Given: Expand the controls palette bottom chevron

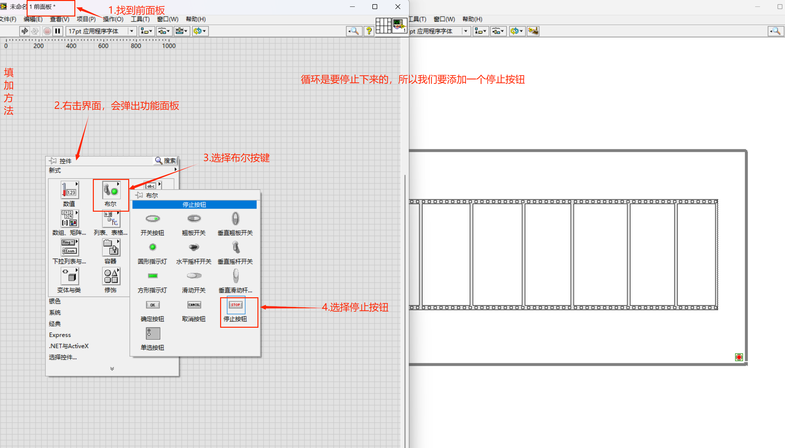Looking at the screenshot, I should [x=112, y=369].
